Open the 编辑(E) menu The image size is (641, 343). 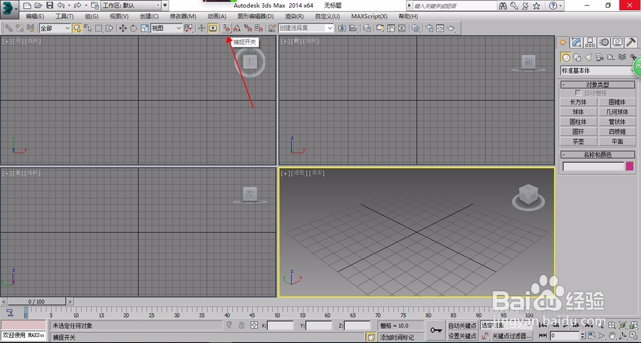tap(35, 17)
